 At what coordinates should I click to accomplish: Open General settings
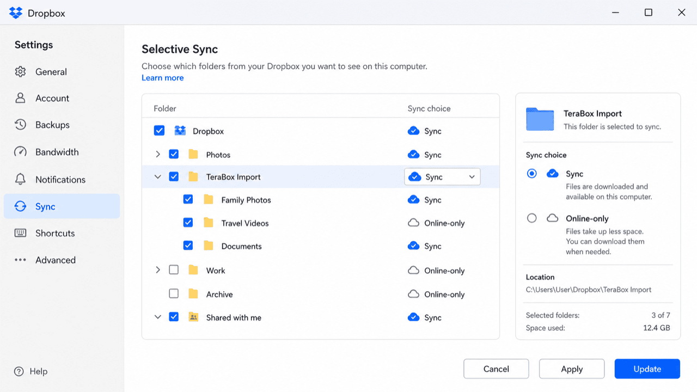click(62, 71)
